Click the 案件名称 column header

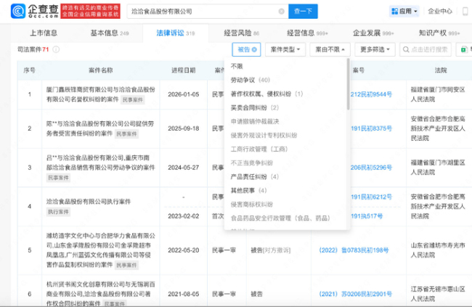(x=100, y=70)
